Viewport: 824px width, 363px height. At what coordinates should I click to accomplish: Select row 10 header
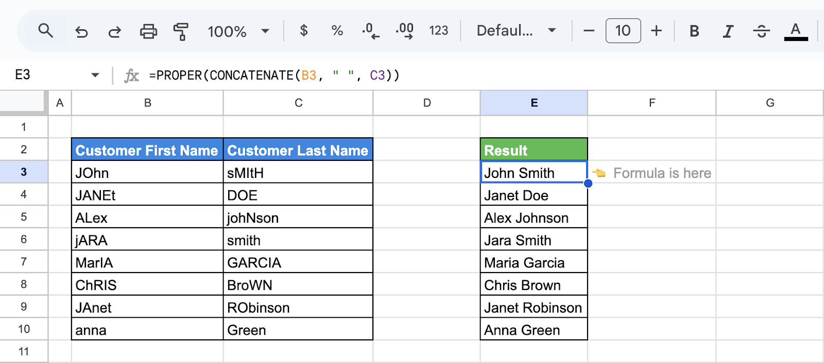click(x=24, y=329)
